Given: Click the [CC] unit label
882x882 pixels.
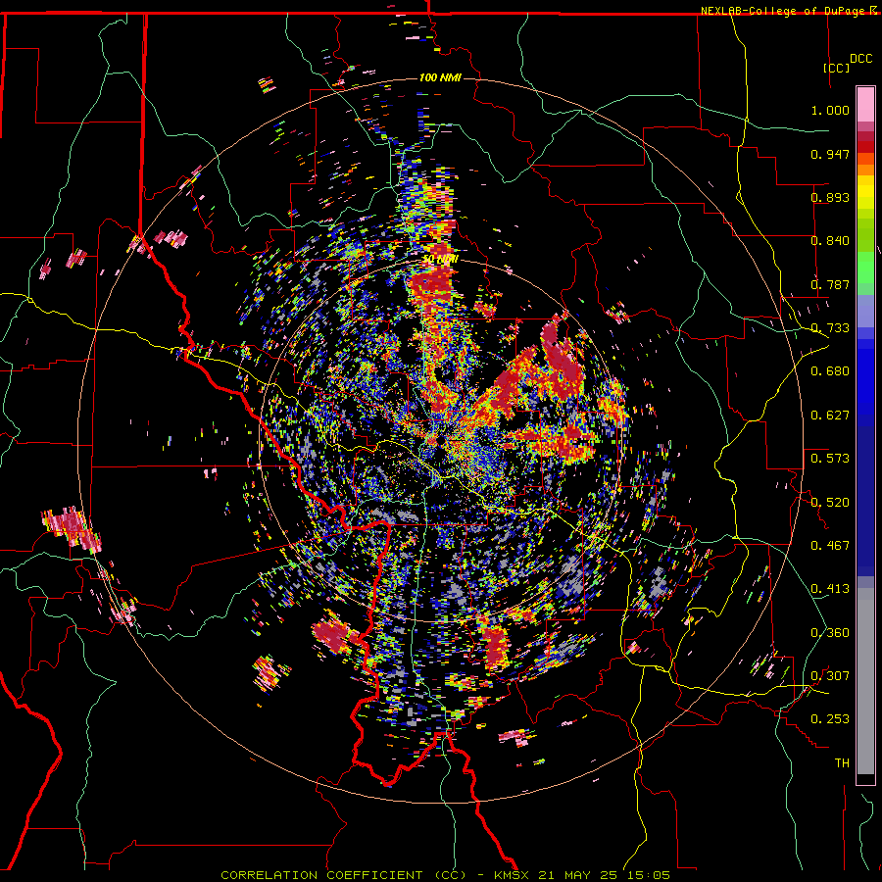Looking at the screenshot, I should pyautogui.click(x=837, y=68).
